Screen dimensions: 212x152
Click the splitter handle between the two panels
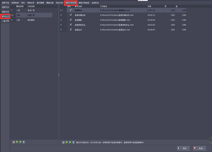pyautogui.click(x=59, y=75)
